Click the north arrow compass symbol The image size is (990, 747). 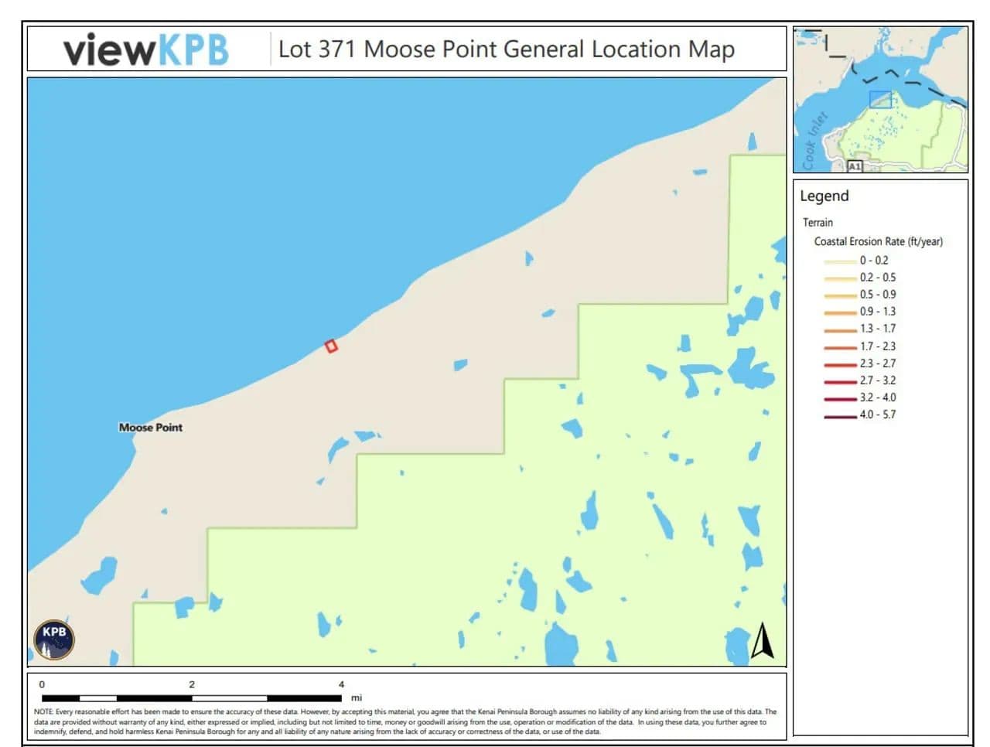click(x=762, y=641)
